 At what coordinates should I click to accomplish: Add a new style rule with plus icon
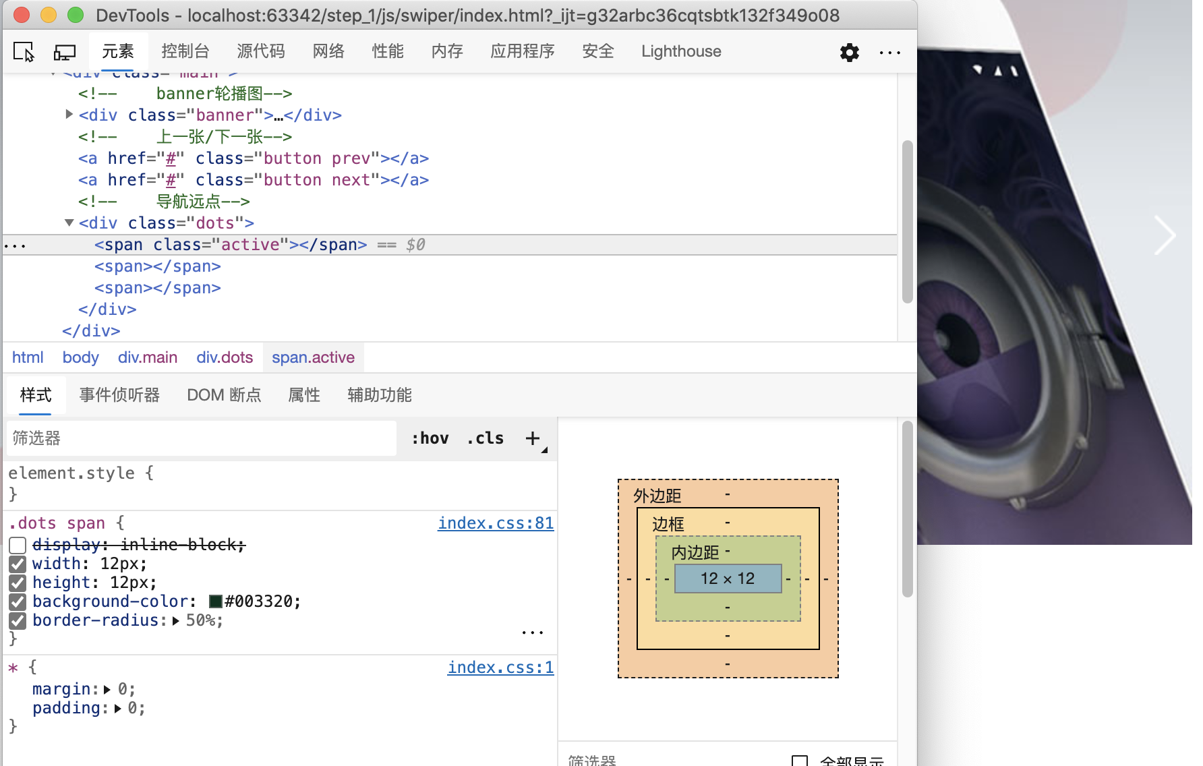[533, 438]
